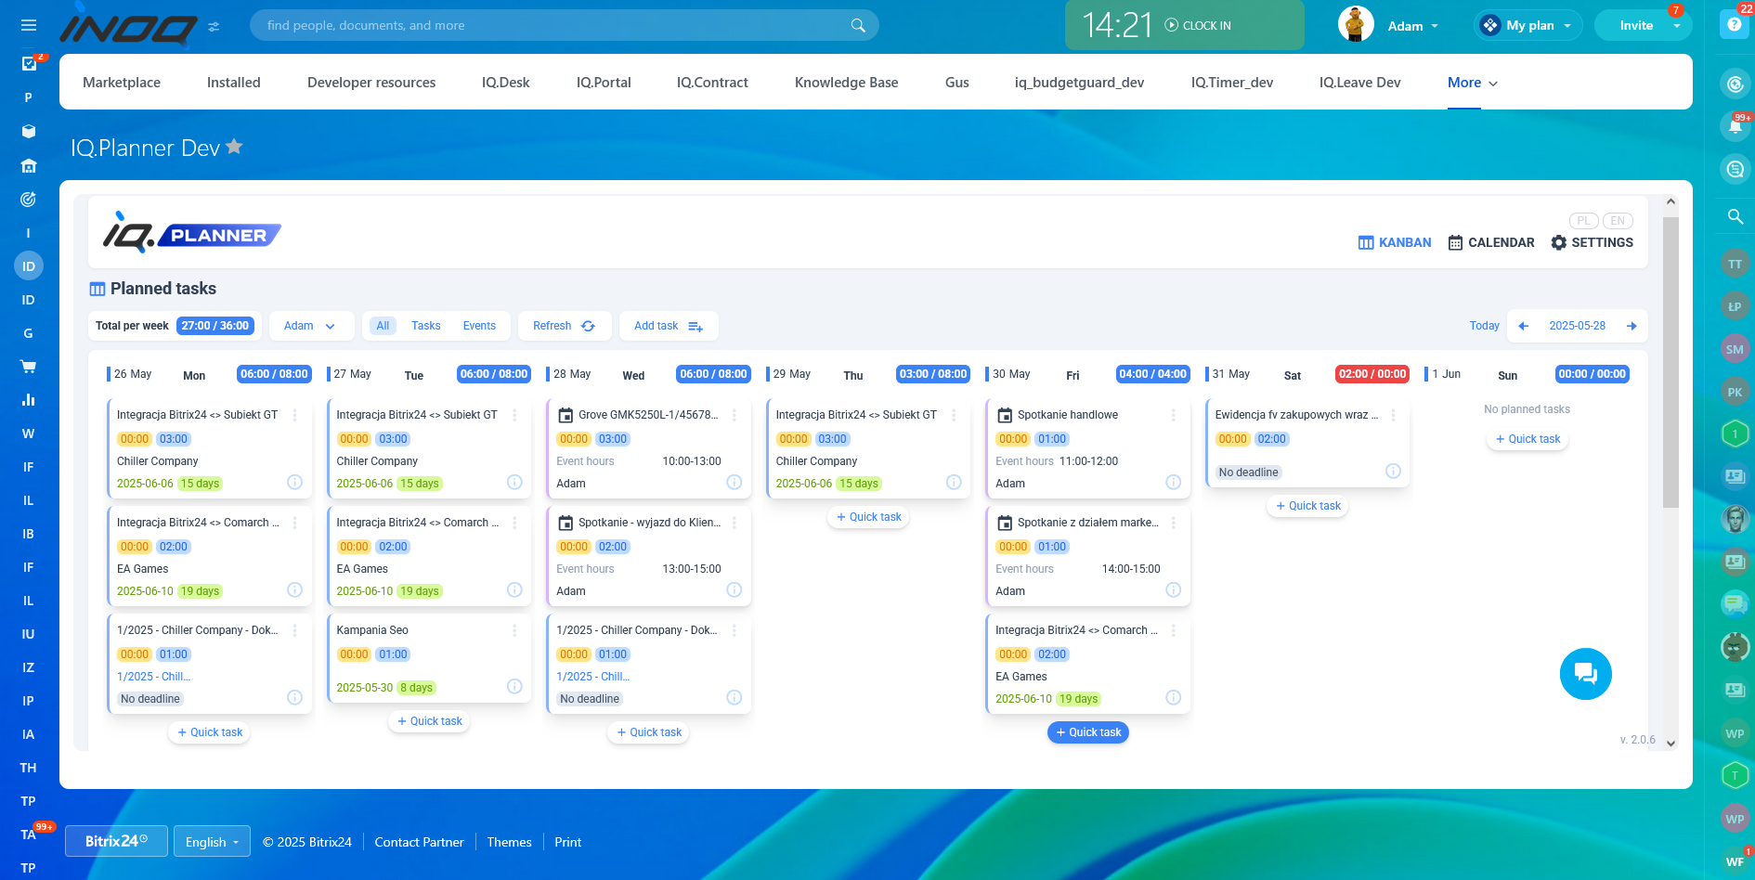Filter planned tasks by All
Screen dimensions: 1755x880
click(383, 326)
